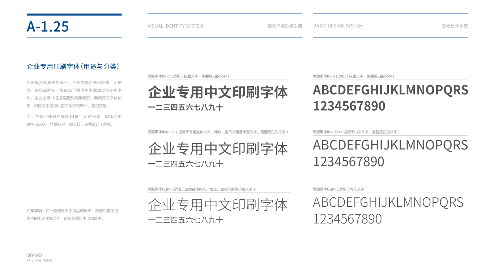Click the regular-weight "1234567890" digits
This screenshot has height=278, width=494.
349,161
